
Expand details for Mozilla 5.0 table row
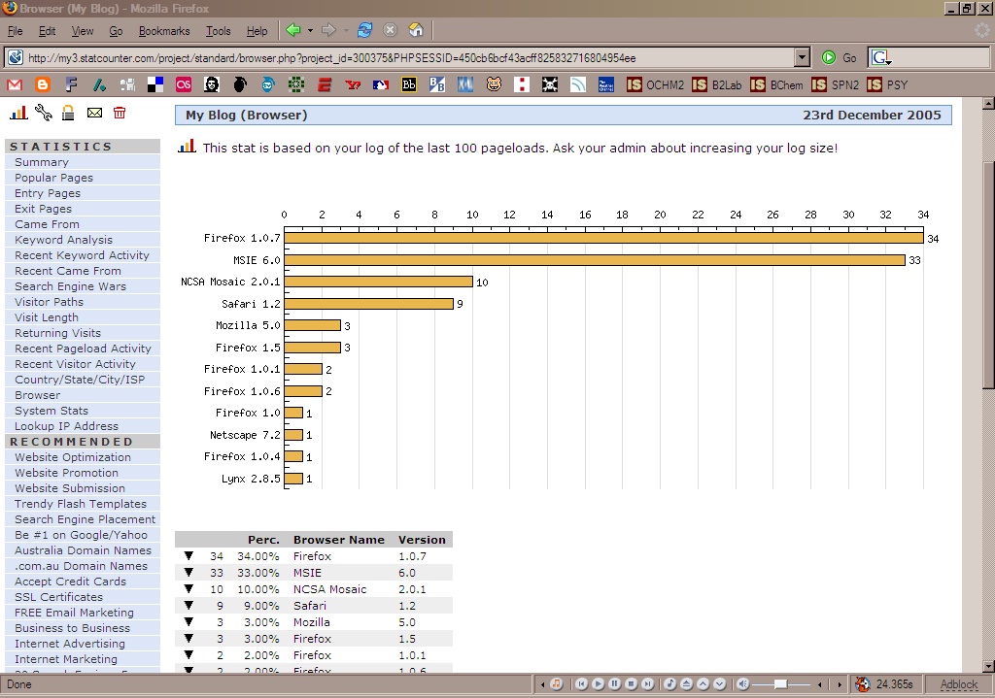tap(189, 622)
